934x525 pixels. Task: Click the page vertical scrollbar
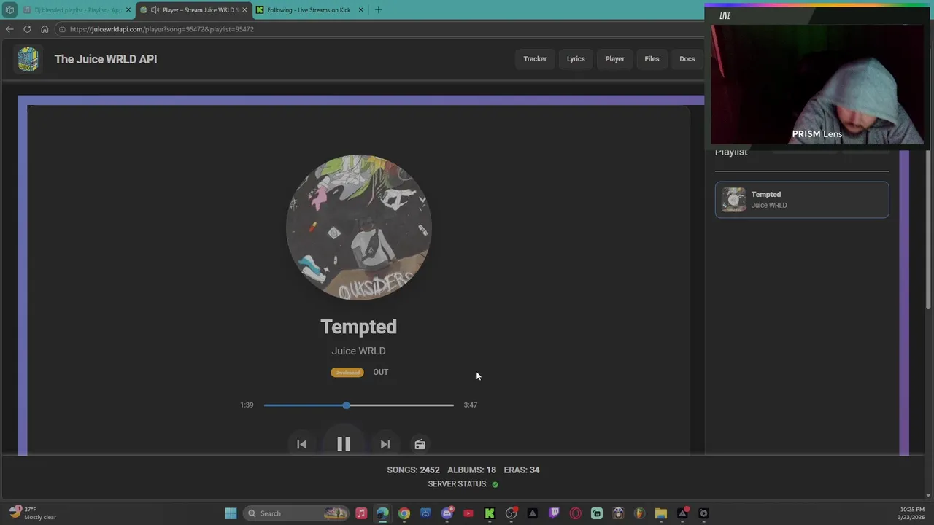[928, 230]
